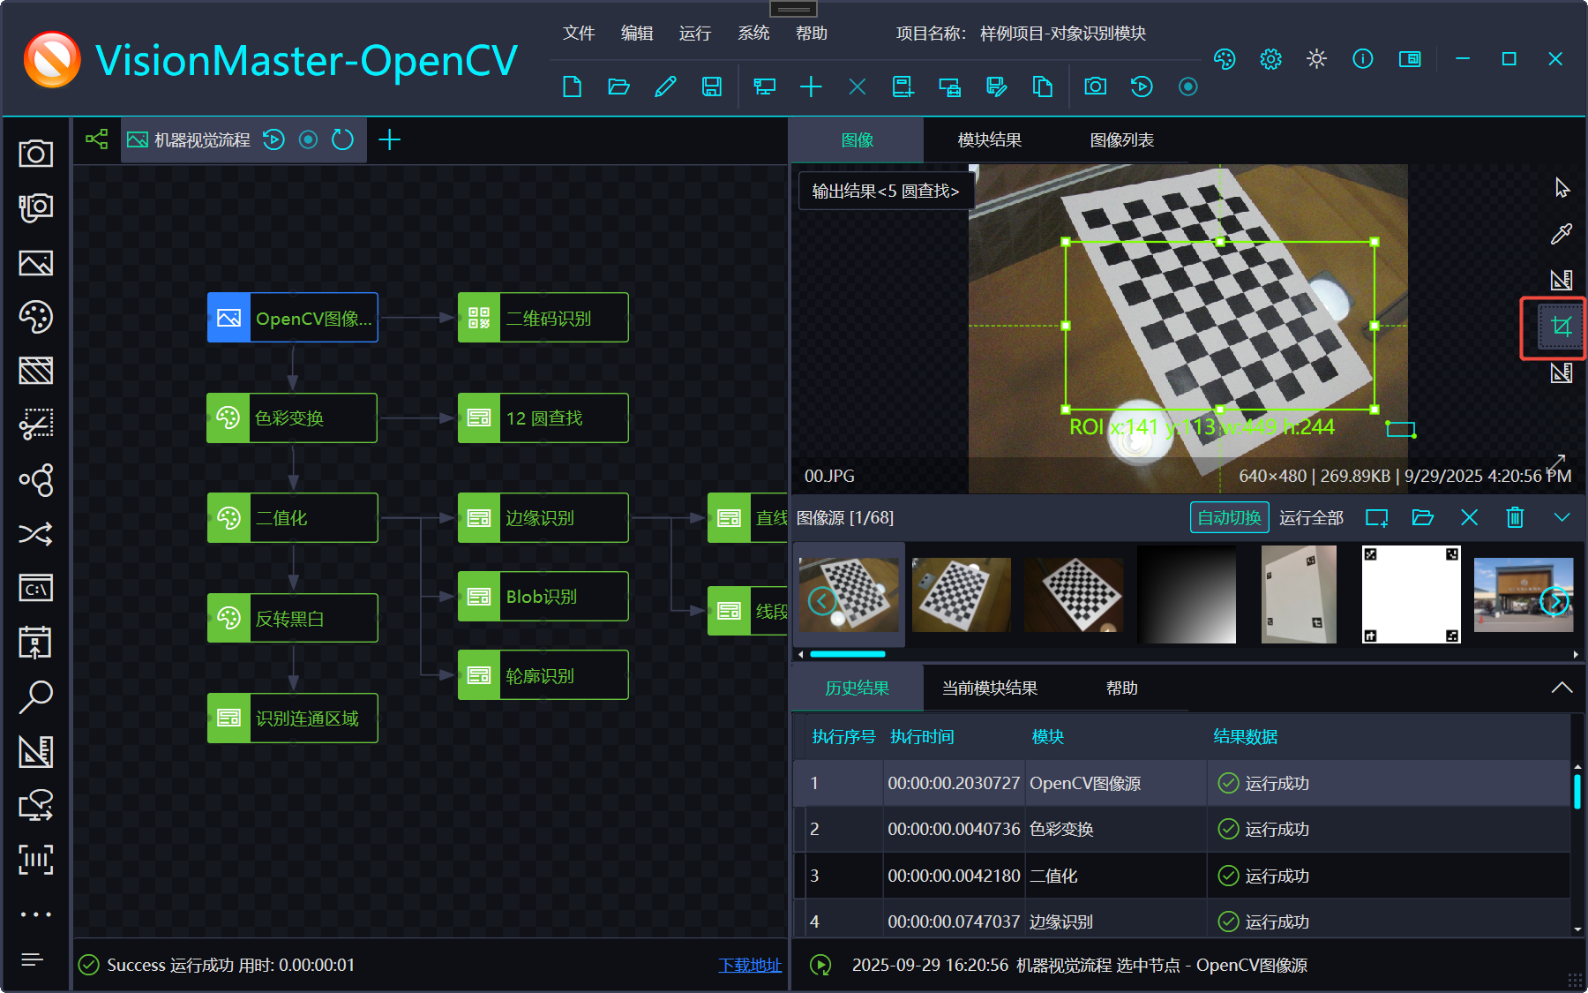Open the theme palette icon at top right
Screen dimensions: 1588x993
(x=1225, y=59)
